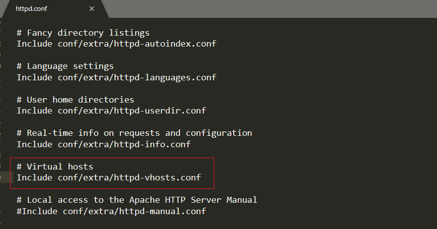Click the "# Virtual hosts" comment line

(55, 167)
